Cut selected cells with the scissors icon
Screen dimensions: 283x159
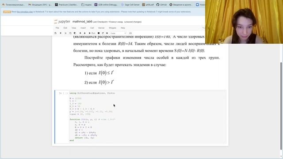pos(65,33)
